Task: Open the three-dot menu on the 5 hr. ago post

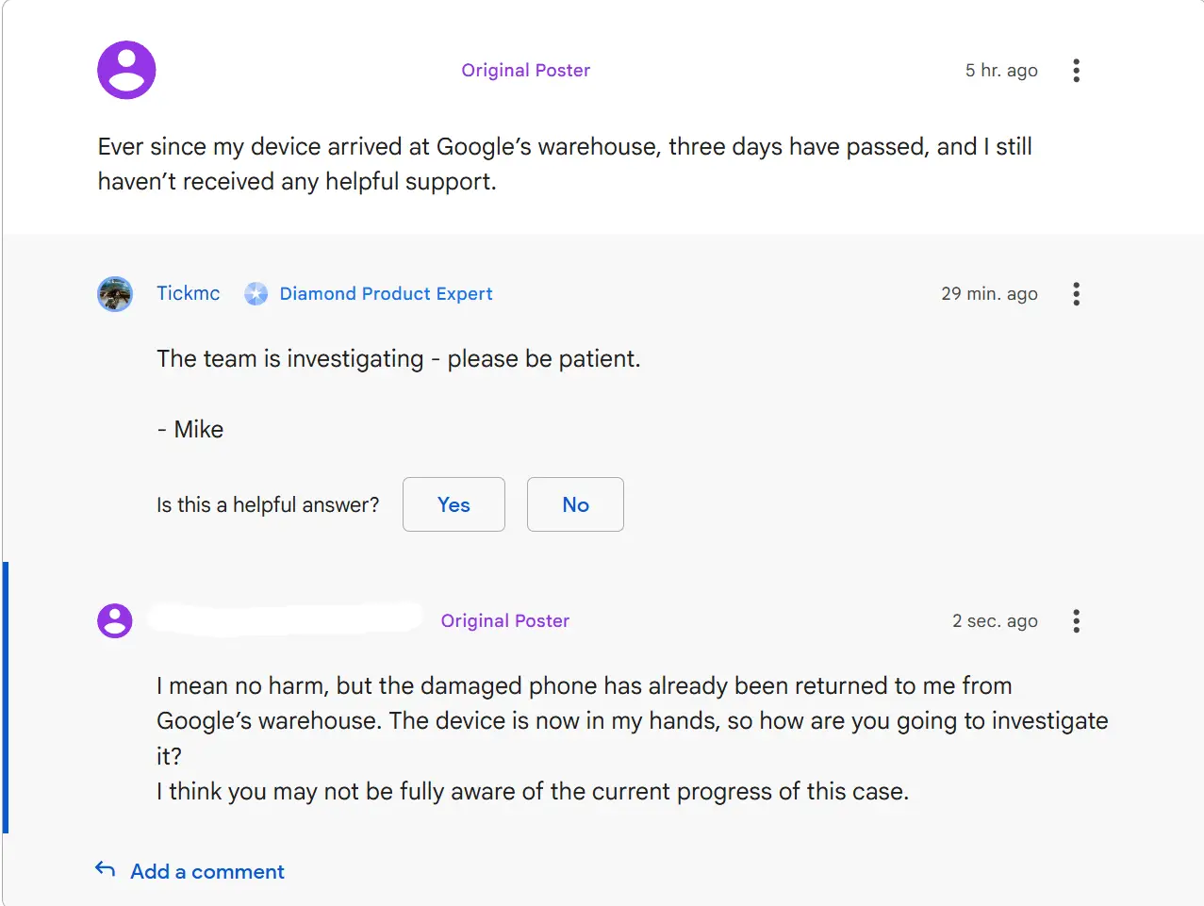Action: [1076, 71]
